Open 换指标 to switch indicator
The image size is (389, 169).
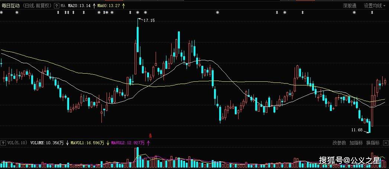coord(373,143)
